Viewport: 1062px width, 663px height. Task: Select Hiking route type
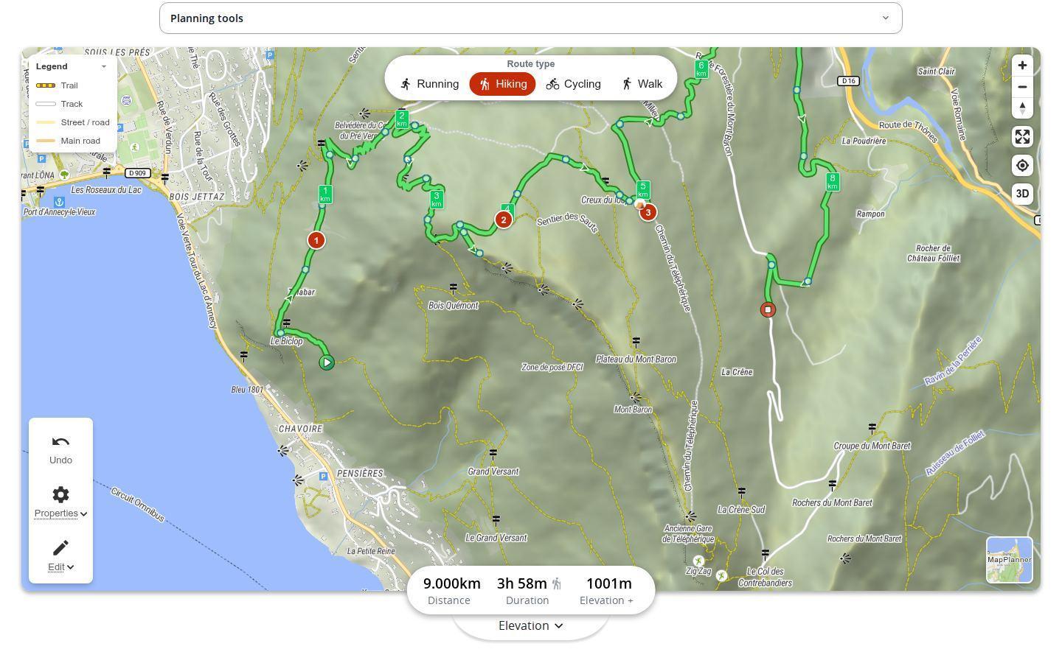point(502,84)
